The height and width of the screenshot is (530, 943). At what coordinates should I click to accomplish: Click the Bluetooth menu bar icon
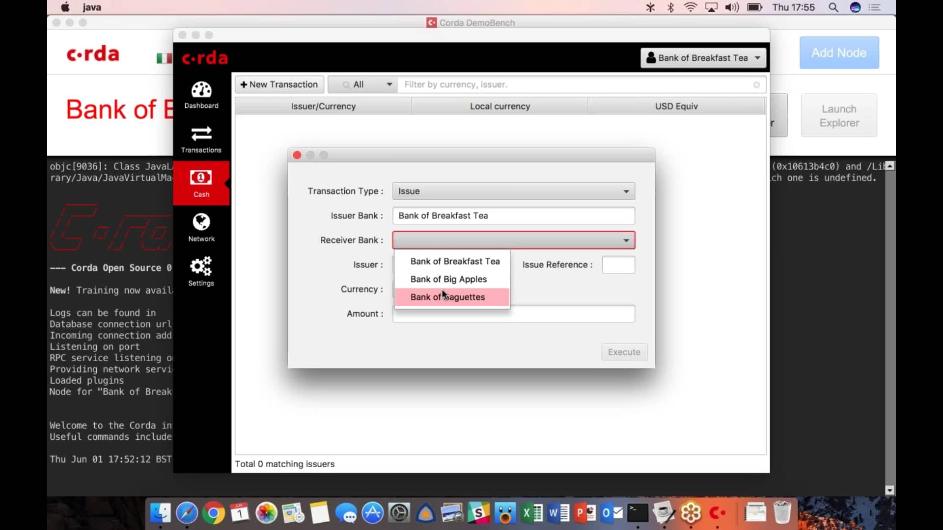pos(670,7)
